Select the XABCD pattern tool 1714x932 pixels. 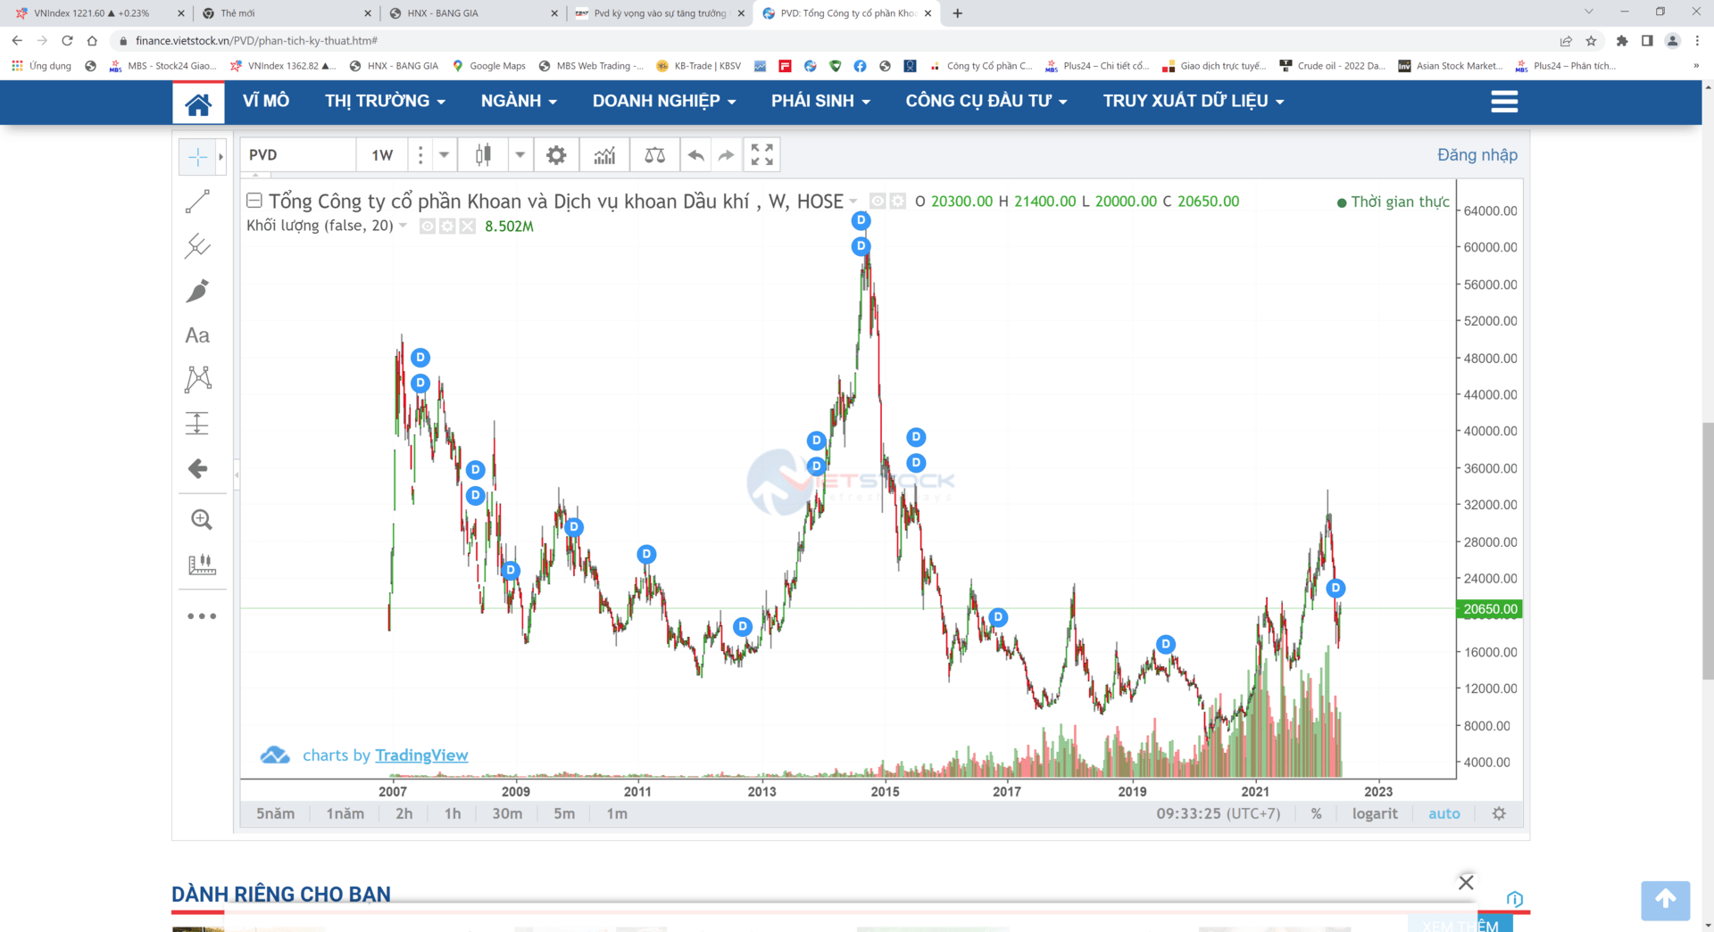[197, 379]
